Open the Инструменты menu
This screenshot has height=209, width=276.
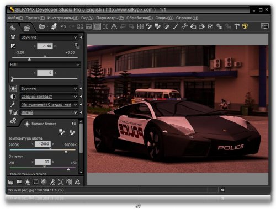(63, 18)
